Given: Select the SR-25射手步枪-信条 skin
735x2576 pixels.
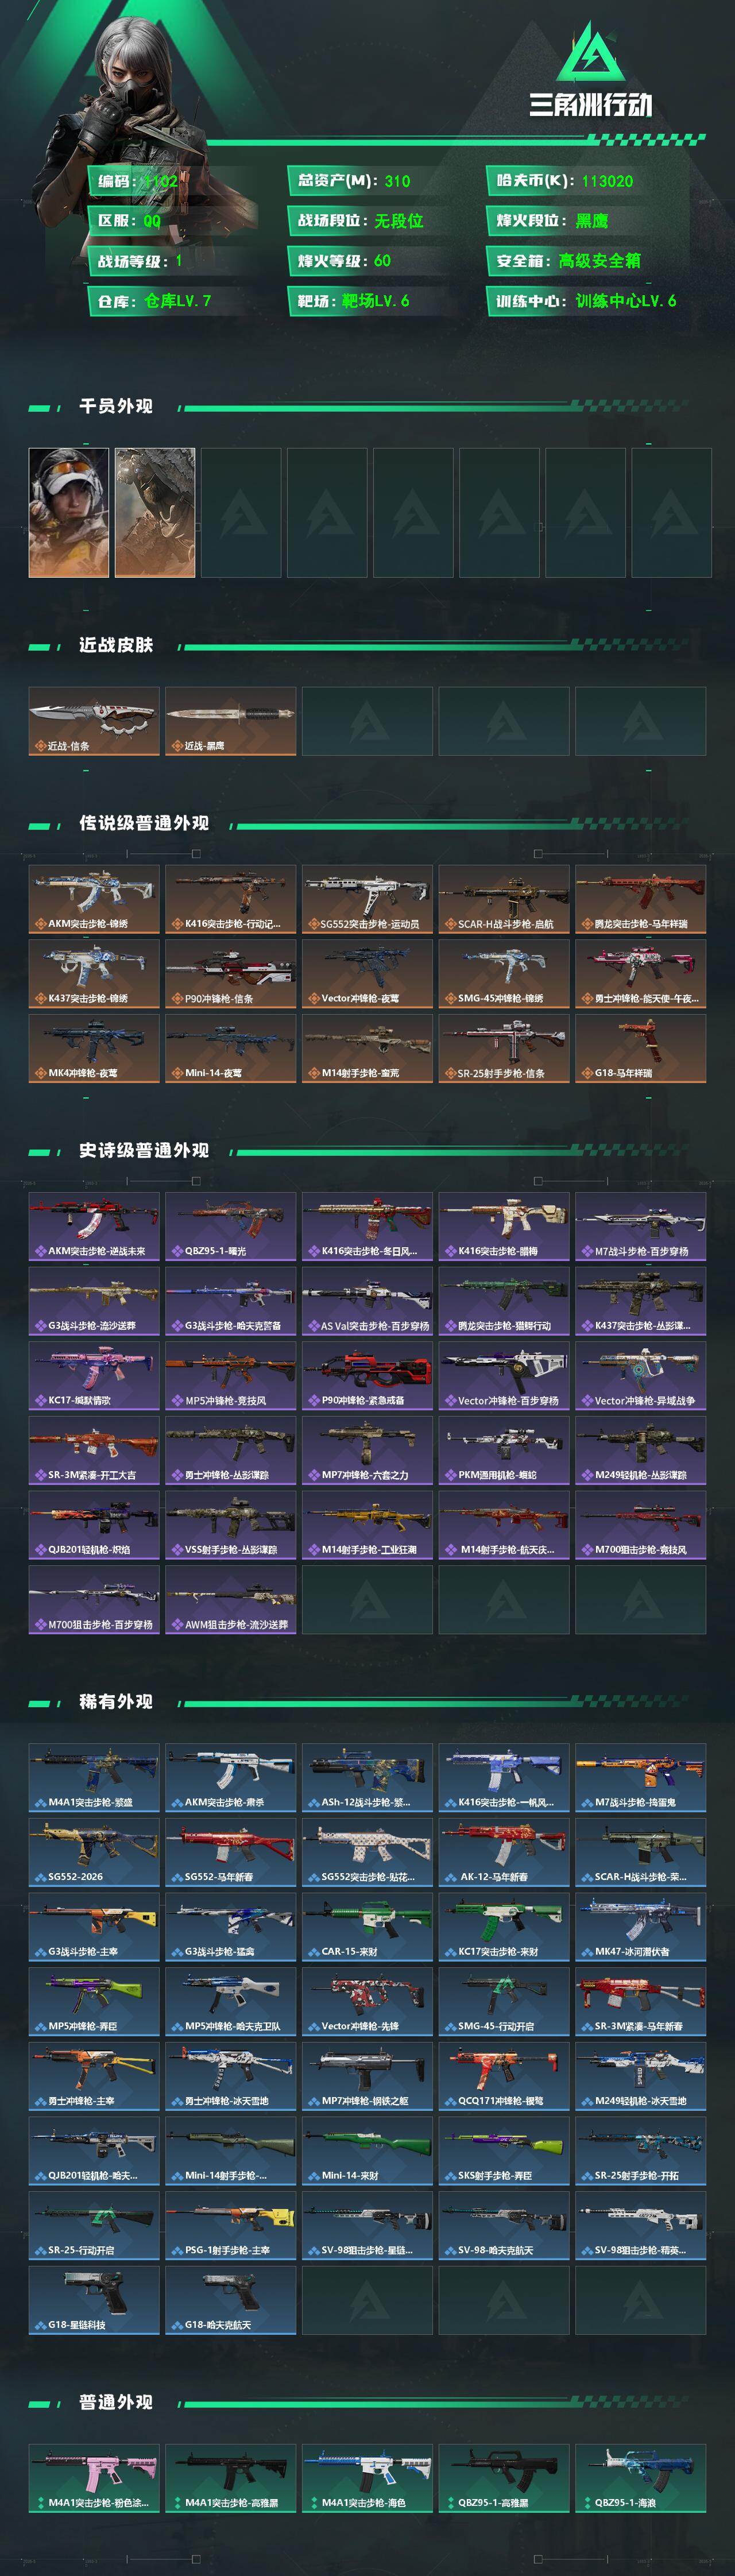Looking at the screenshot, I should (504, 1048).
